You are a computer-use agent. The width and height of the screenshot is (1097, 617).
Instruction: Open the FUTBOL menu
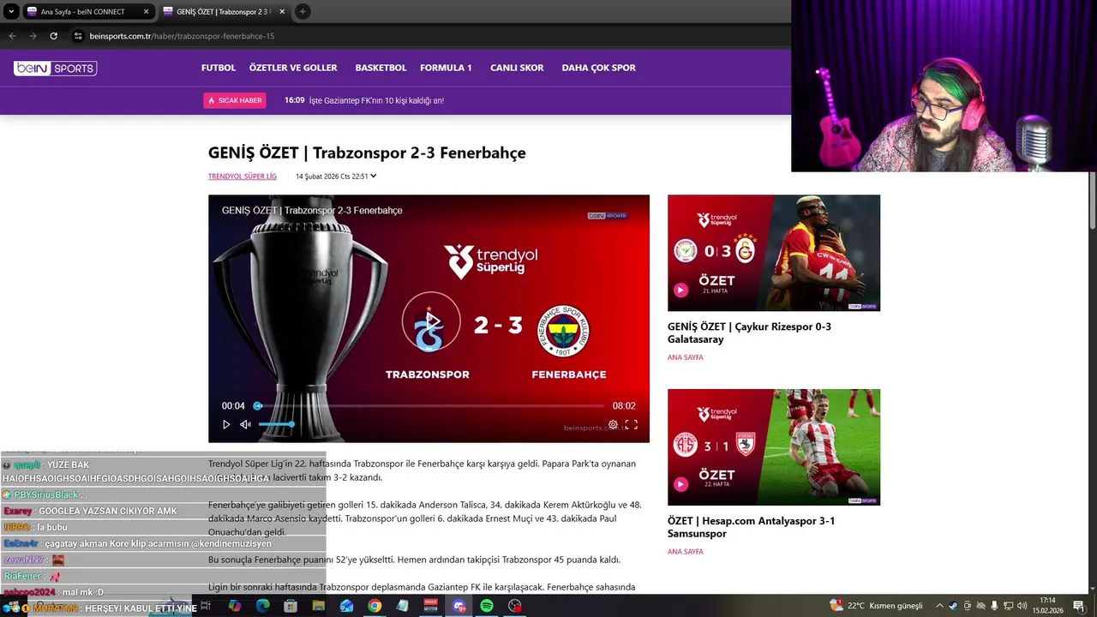(x=219, y=68)
